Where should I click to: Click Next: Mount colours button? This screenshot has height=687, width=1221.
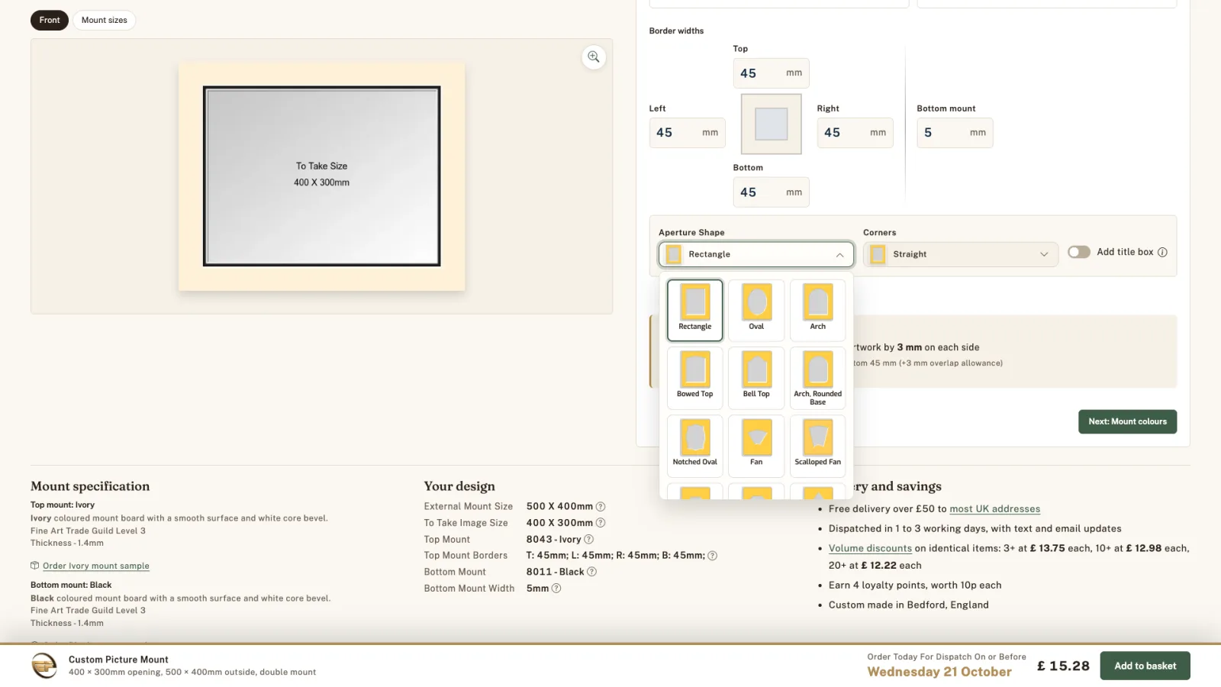coord(1127,421)
